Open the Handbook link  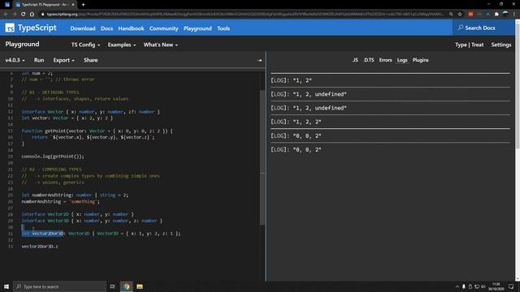(131, 28)
